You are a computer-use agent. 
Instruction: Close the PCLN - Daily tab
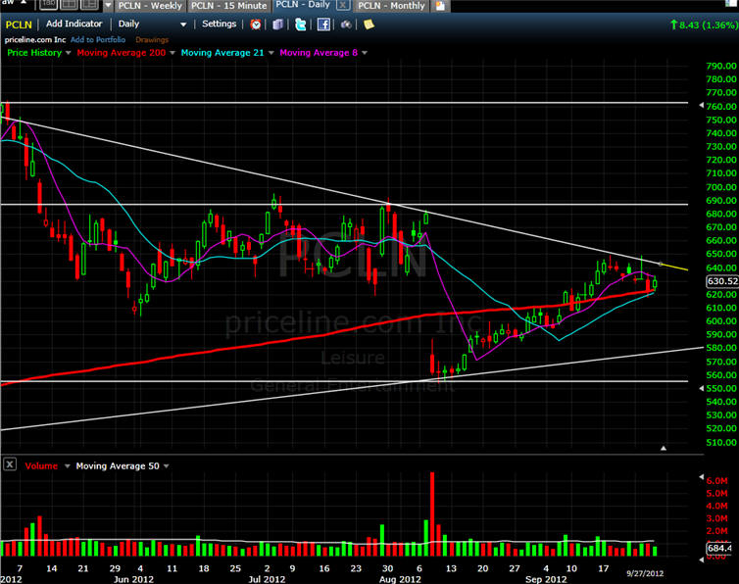click(341, 6)
